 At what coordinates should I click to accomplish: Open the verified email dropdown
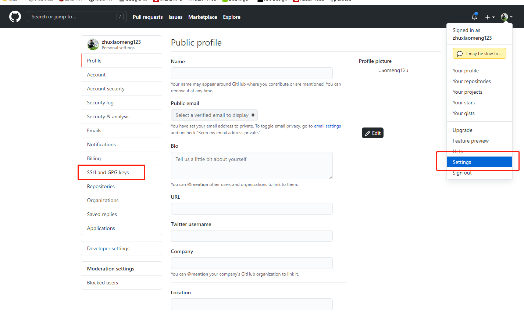pyautogui.click(x=214, y=115)
